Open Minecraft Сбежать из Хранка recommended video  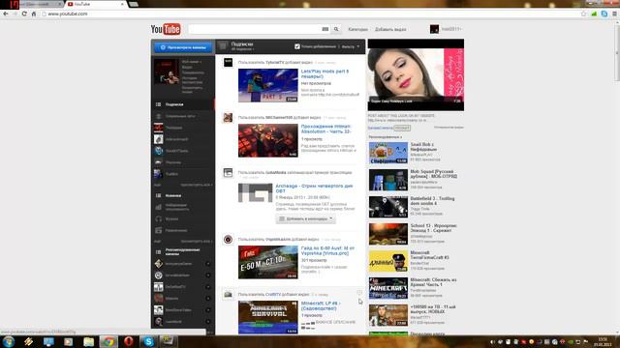point(388,288)
